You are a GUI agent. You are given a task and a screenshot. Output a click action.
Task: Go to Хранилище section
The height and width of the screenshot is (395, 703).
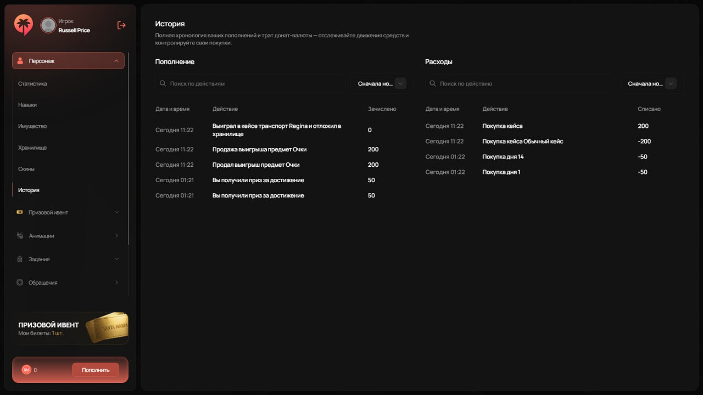point(32,148)
